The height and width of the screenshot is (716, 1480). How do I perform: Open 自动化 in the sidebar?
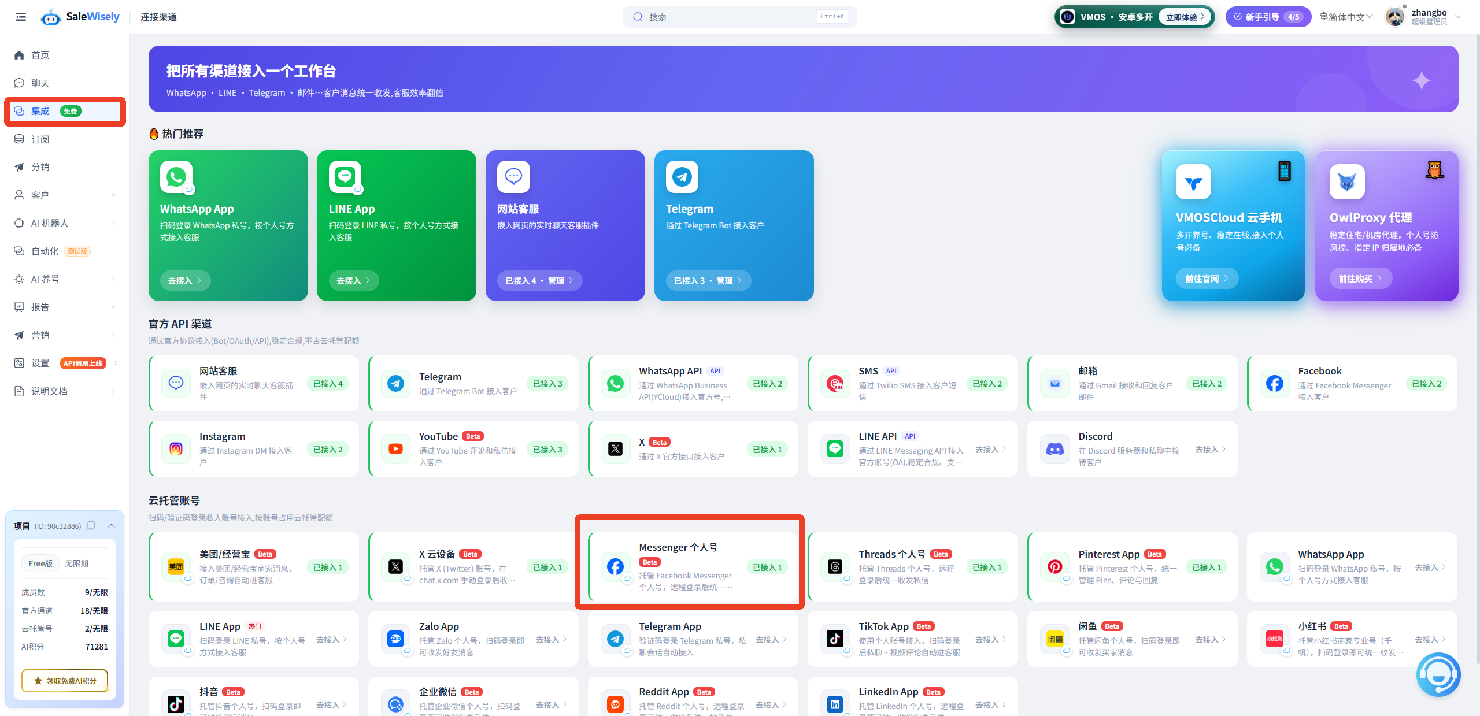65,251
